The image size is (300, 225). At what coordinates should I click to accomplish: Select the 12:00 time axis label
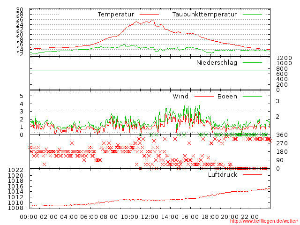pos(150,217)
